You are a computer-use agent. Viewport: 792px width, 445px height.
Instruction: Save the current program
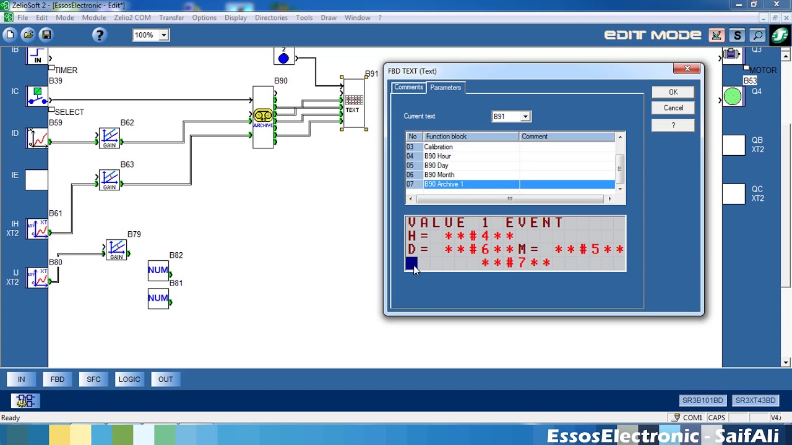(46, 35)
